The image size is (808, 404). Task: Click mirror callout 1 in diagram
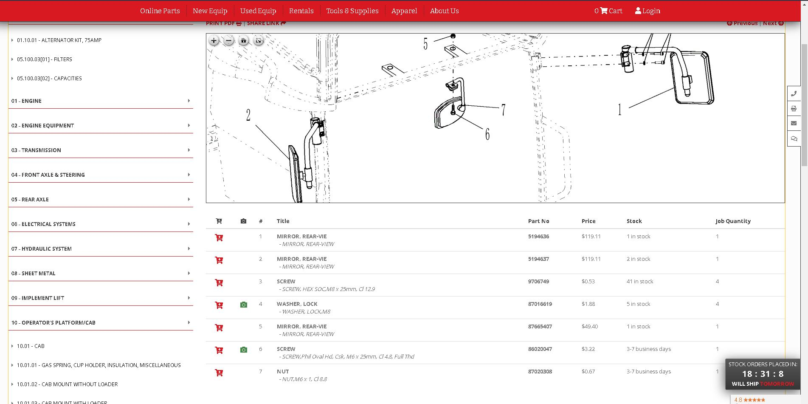point(619,110)
